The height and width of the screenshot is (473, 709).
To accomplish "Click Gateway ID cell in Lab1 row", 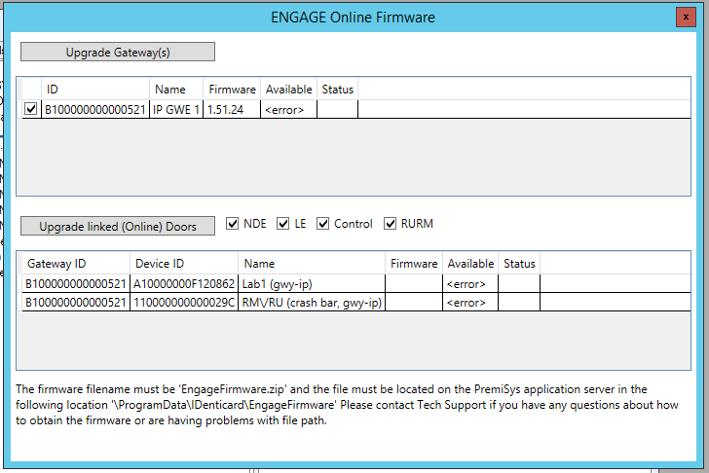I will pos(76,284).
